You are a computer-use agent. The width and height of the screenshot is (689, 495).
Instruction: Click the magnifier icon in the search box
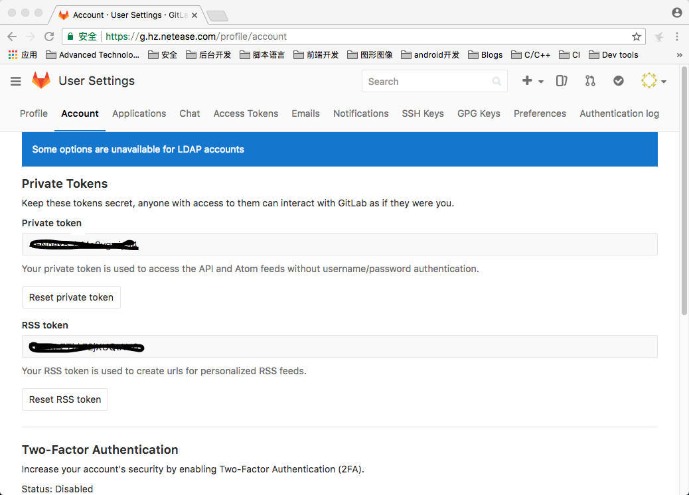pos(497,81)
